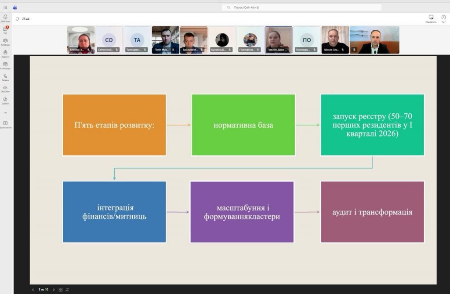Go to the next slide
450x294 pixels.
54,290
